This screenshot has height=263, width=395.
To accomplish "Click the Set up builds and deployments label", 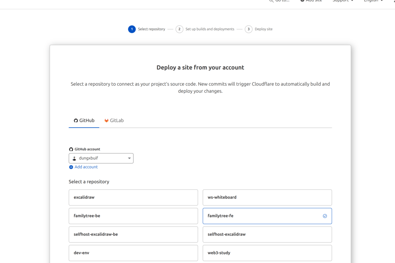I will point(210,29).
